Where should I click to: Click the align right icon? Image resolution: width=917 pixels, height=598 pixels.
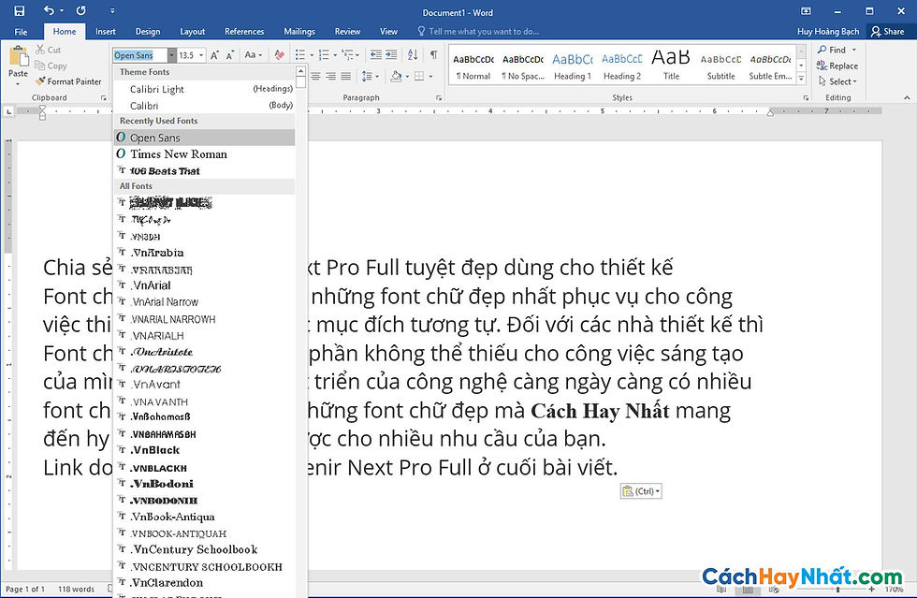click(x=331, y=76)
